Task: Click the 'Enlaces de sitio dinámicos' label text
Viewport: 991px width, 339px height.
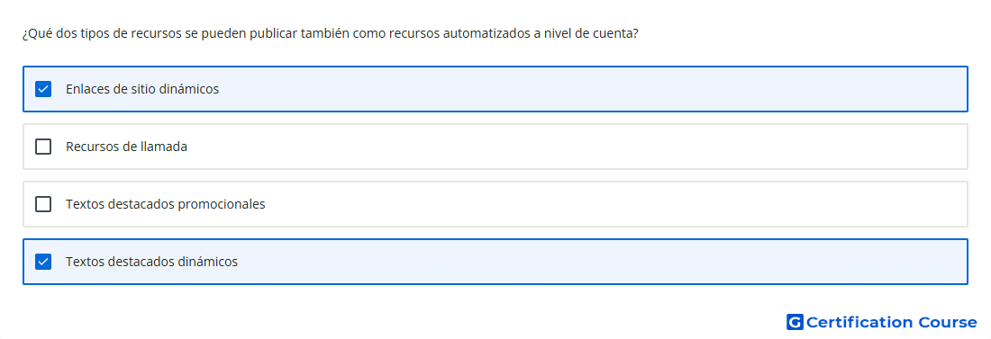Action: click(x=142, y=89)
